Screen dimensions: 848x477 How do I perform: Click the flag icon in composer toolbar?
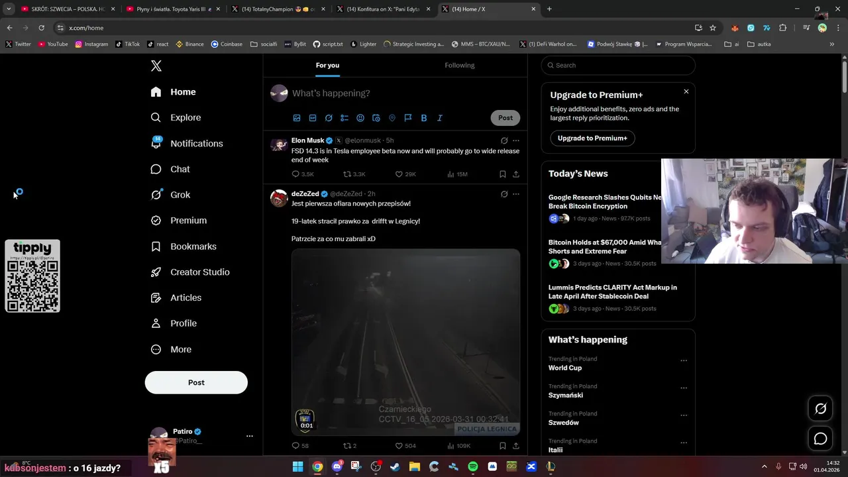[x=408, y=118]
